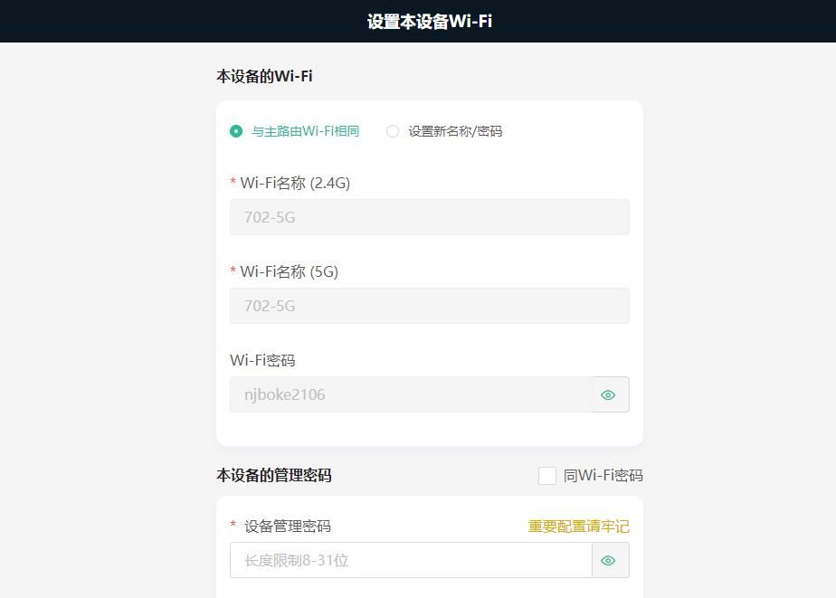This screenshot has width=836, height=598.
Task: Click the Wi-Fi名称 (2.4G) label
Action: [295, 183]
